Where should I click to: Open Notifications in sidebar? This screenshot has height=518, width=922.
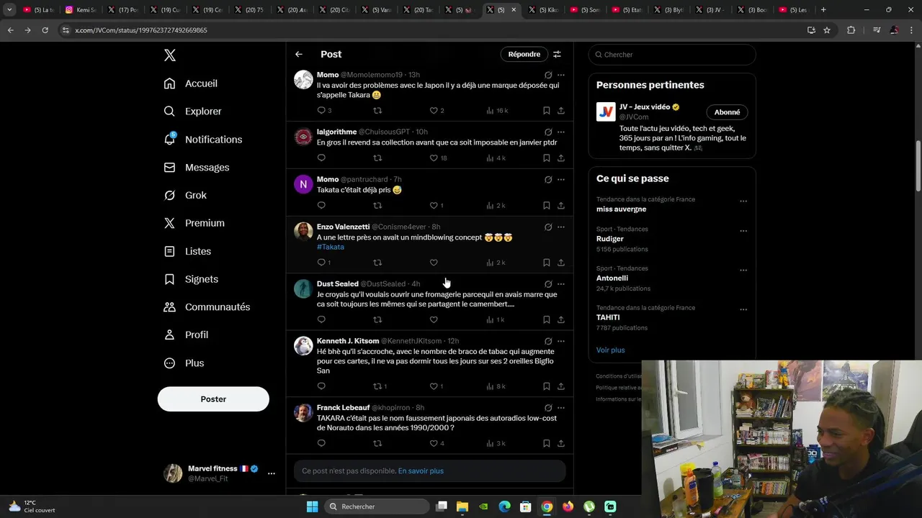point(203,140)
